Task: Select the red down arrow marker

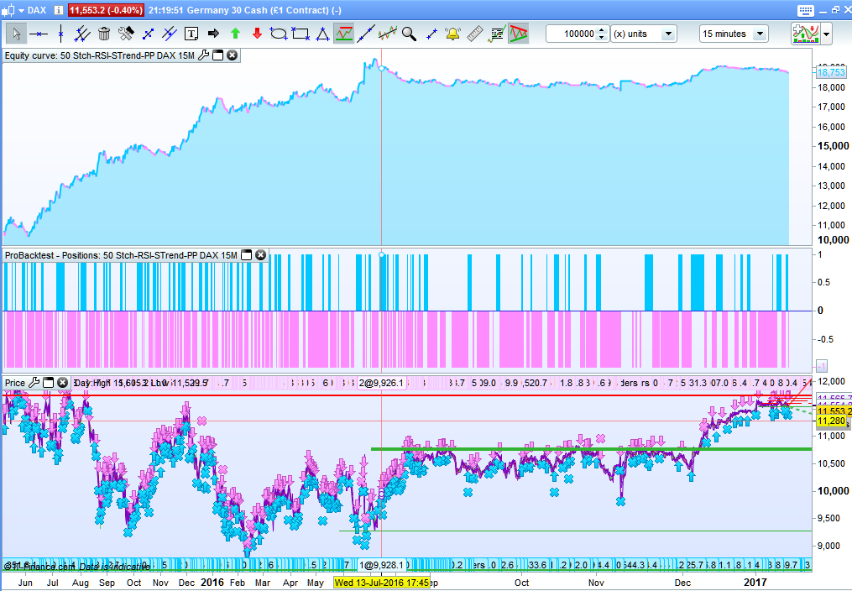Action: pyautogui.click(x=257, y=34)
